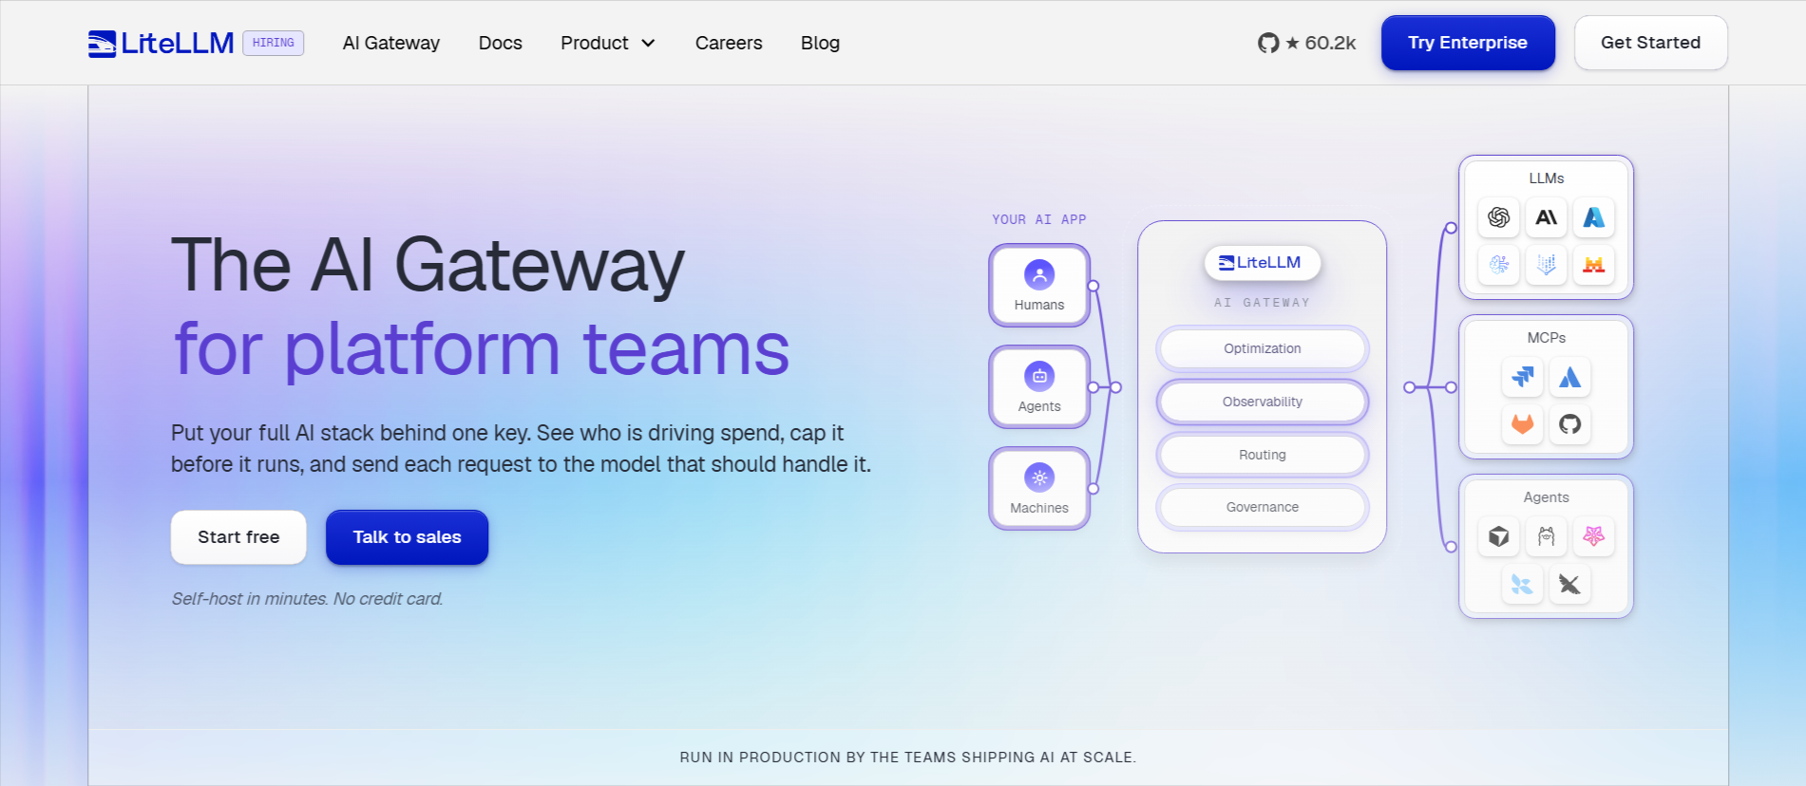Image resolution: width=1806 pixels, height=786 pixels.
Task: Click the Start free button
Action: pyautogui.click(x=238, y=537)
